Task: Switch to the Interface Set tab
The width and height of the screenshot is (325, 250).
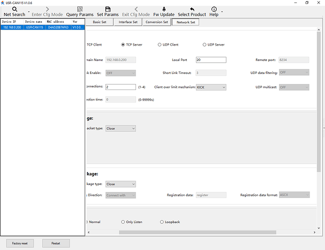Action: (x=128, y=22)
